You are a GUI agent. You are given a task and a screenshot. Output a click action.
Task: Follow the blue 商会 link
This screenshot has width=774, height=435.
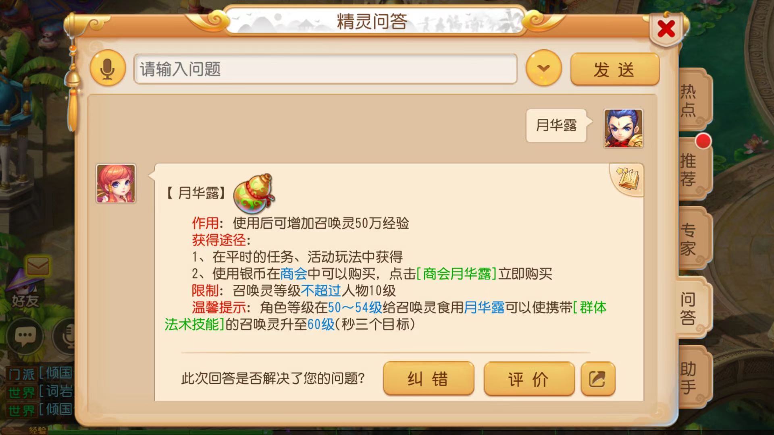coord(293,274)
